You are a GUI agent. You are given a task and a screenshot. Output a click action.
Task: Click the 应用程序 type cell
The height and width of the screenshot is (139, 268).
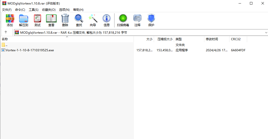pyautogui.click(x=181, y=50)
